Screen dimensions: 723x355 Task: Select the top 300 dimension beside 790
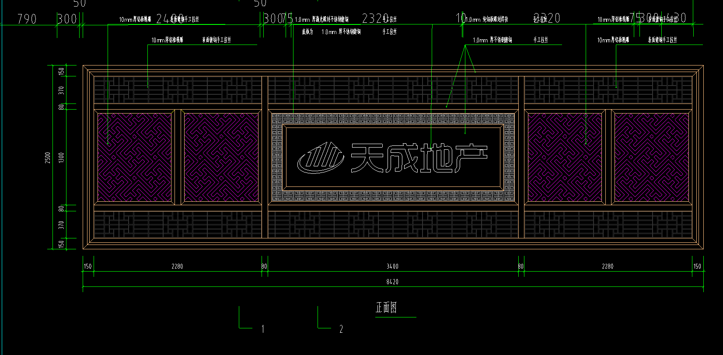tap(67, 19)
